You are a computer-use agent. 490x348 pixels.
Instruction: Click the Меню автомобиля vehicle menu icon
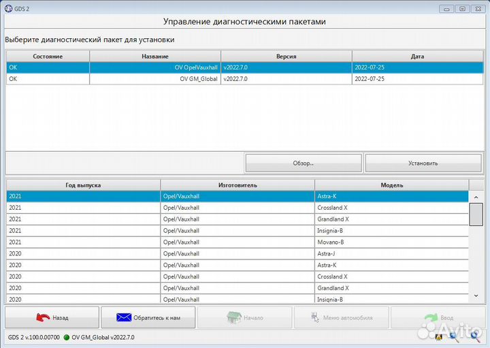point(314,317)
